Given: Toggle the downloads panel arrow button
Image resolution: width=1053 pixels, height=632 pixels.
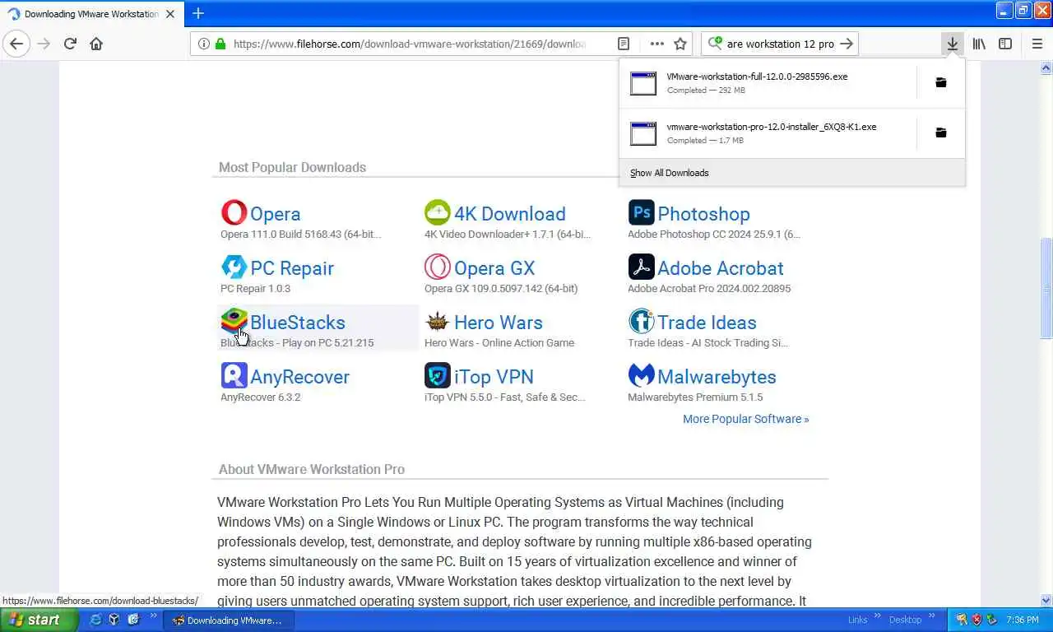Looking at the screenshot, I should 952,44.
